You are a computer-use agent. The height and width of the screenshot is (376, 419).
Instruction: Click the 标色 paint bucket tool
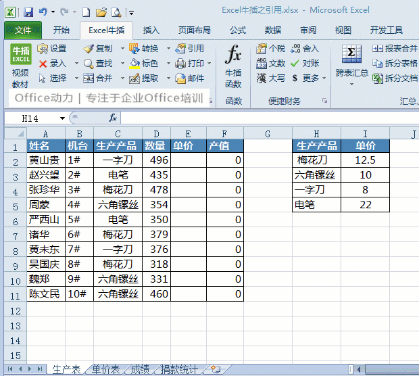click(x=144, y=64)
